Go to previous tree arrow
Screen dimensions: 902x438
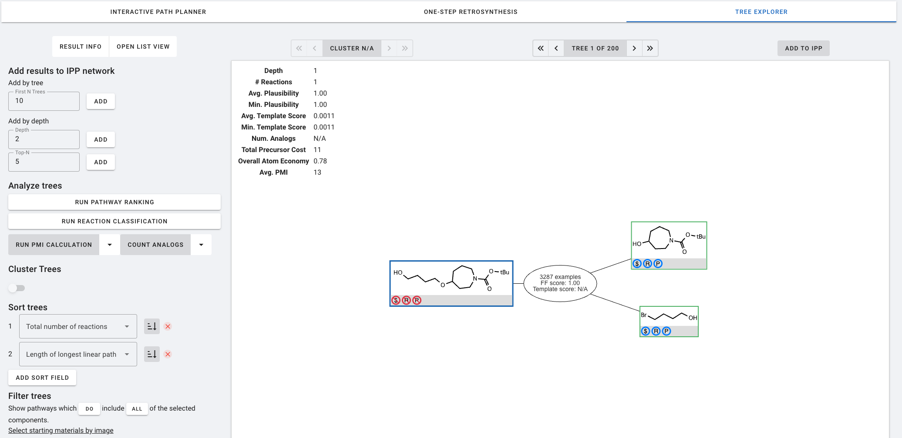point(556,48)
